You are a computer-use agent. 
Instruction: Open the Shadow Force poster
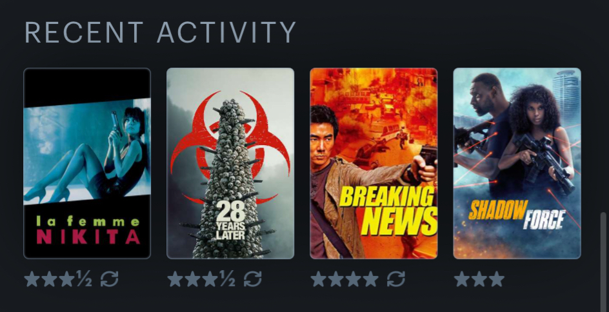[x=517, y=163]
